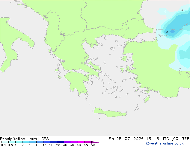Viewport: 190px width, 146px height.
Task: Click the legend swatch between 0.1 and 0.5
Action: 5,142
